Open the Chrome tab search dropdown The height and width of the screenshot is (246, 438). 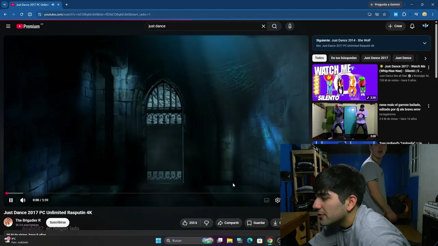point(4,5)
